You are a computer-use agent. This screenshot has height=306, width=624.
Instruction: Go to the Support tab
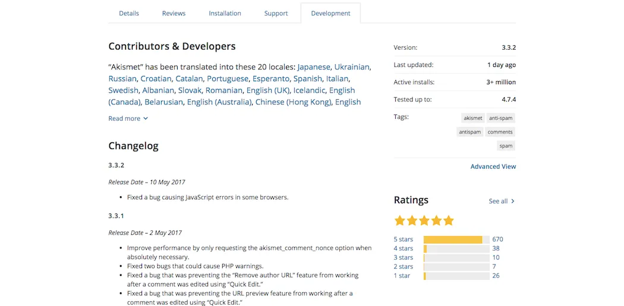pyautogui.click(x=276, y=13)
